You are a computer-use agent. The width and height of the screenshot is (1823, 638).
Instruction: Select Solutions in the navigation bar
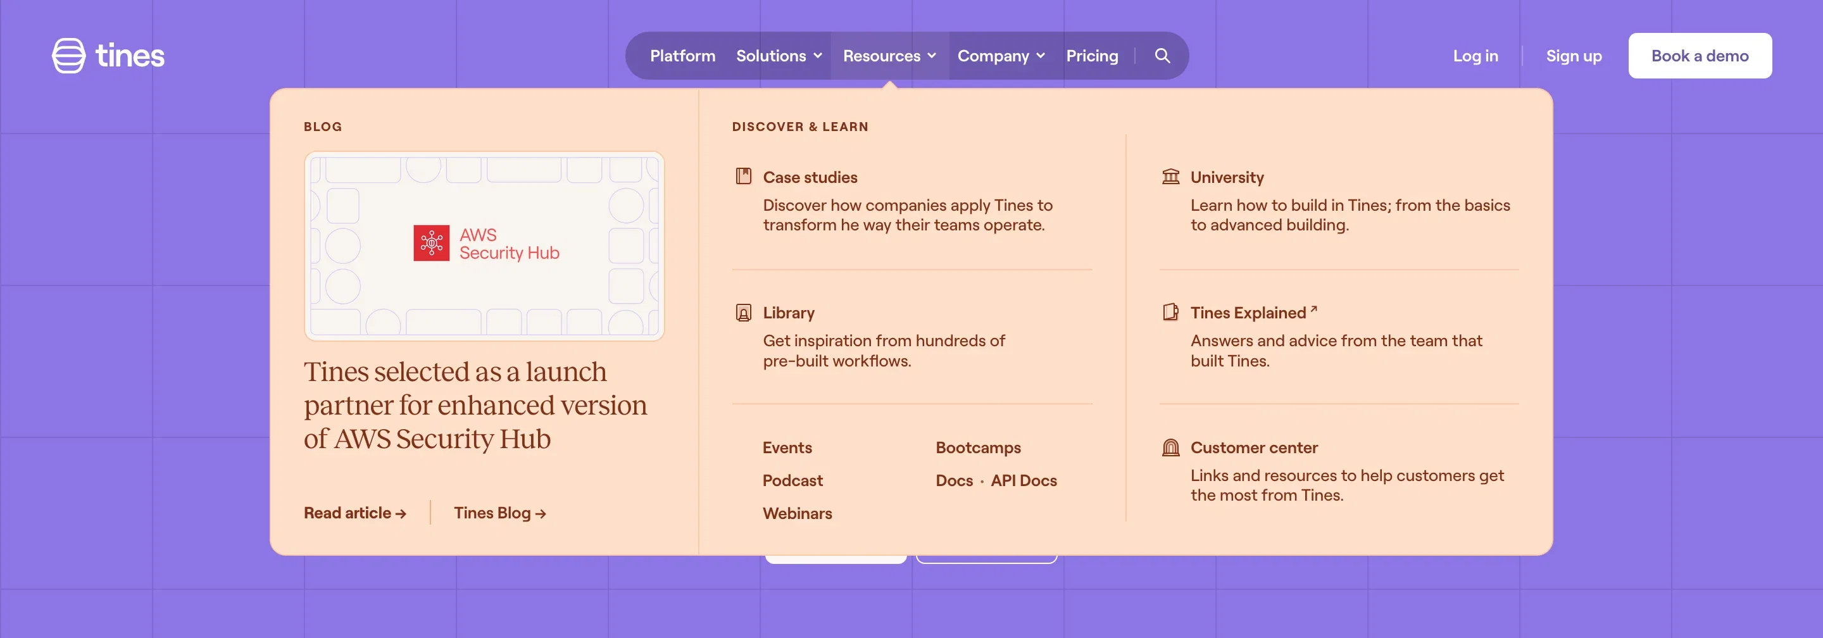point(771,56)
